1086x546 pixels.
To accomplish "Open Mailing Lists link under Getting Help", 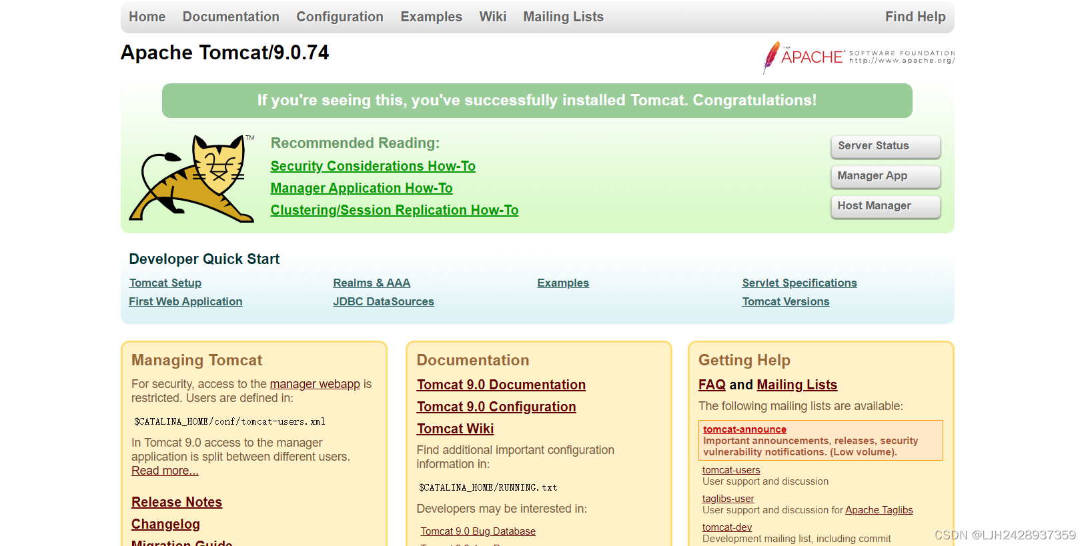I will (x=796, y=385).
